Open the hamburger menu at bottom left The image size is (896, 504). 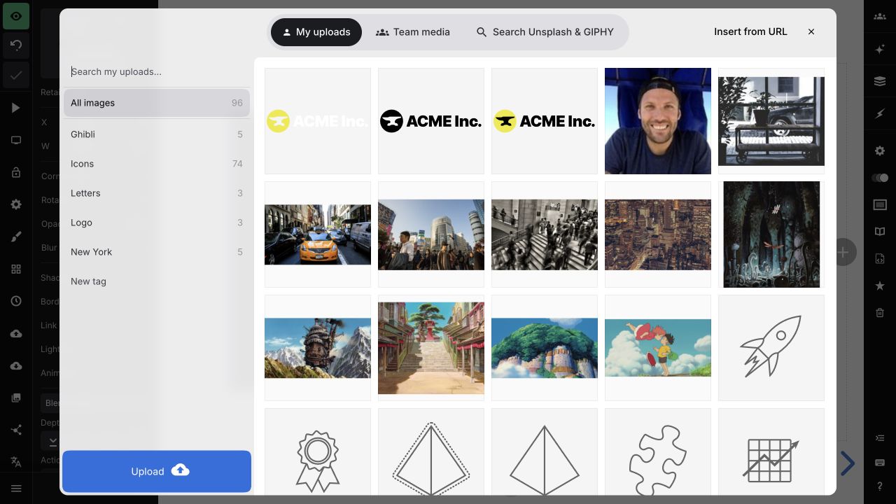tap(16, 488)
